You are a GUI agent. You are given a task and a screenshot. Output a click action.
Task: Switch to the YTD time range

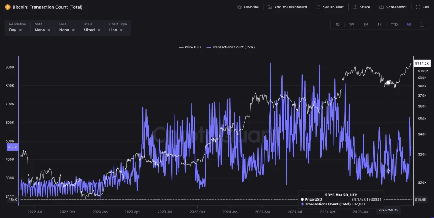[394, 25]
